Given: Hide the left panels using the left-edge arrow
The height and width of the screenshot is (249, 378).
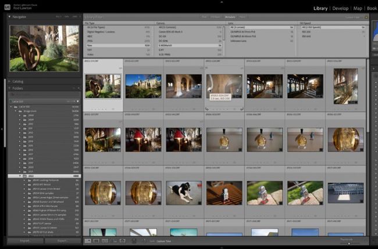Looking at the screenshot, I should pyautogui.click(x=2, y=129).
